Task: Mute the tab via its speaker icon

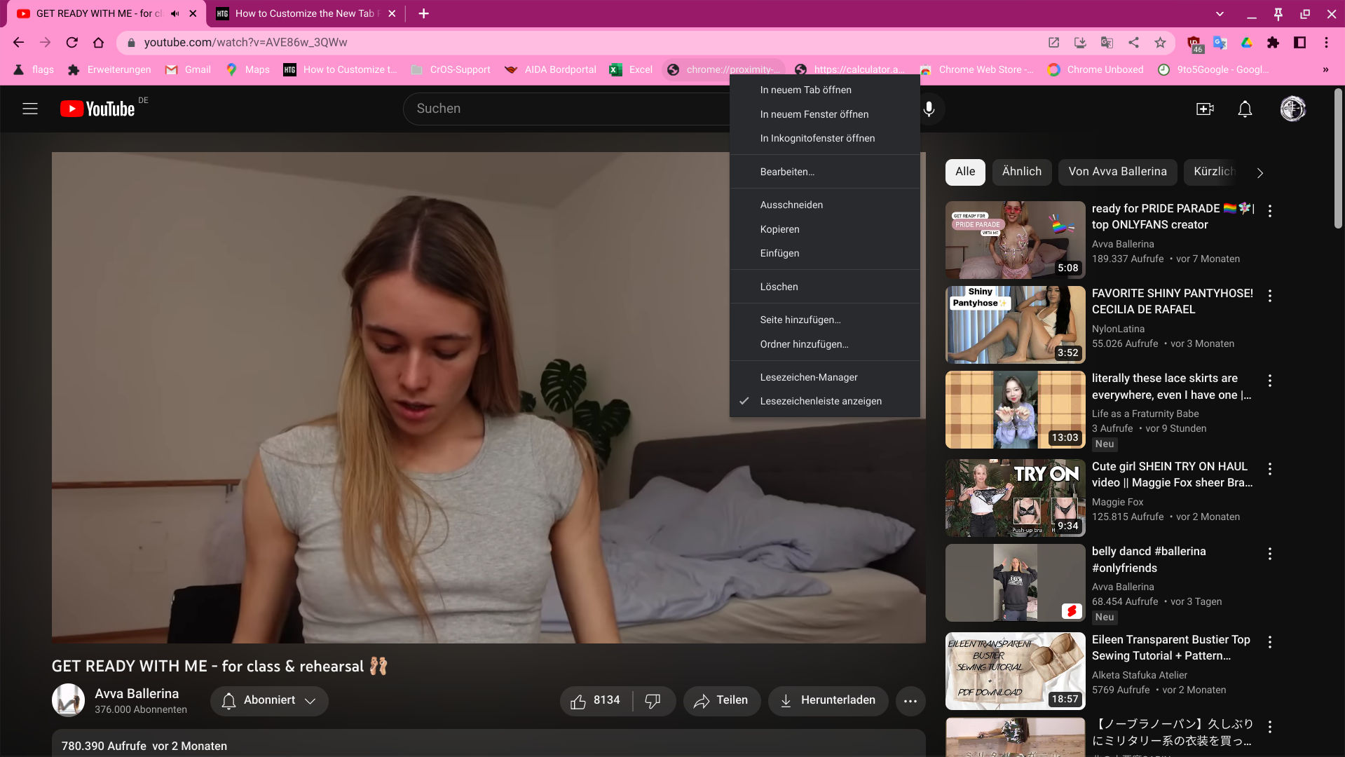Action: (175, 13)
